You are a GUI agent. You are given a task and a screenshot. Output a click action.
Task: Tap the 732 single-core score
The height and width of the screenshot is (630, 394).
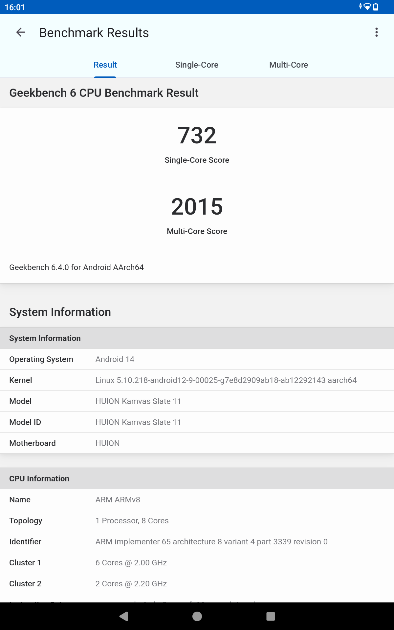pos(197,136)
